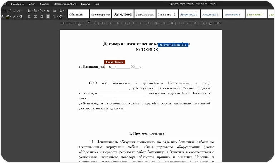Toggle nonprinting paragraph marks
The image size is (275, 163).
click(x=54, y=16)
